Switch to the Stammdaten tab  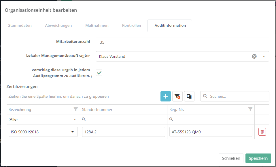[x=20, y=25]
